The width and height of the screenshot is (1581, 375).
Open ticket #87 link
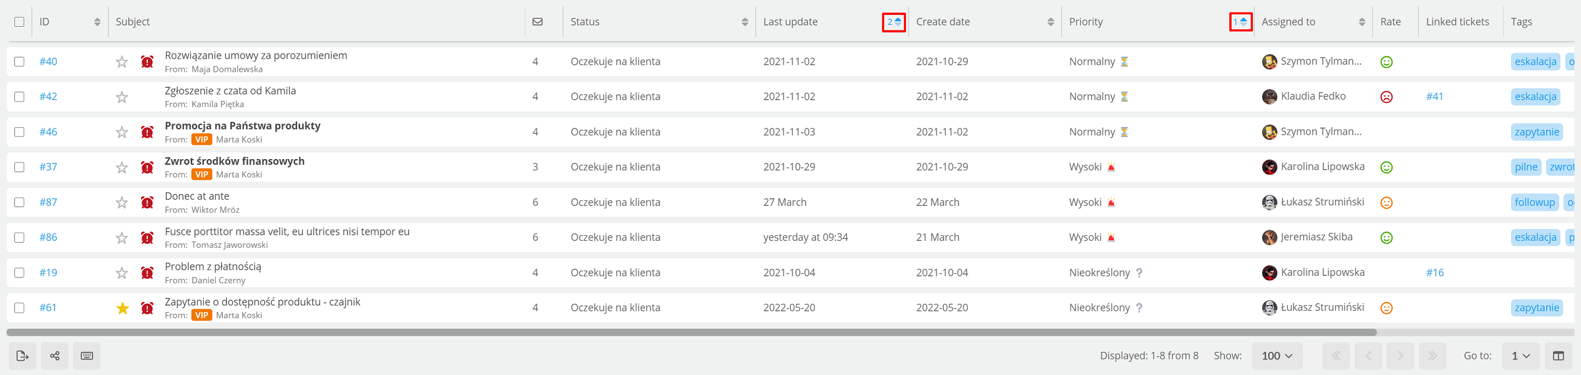[x=48, y=203]
